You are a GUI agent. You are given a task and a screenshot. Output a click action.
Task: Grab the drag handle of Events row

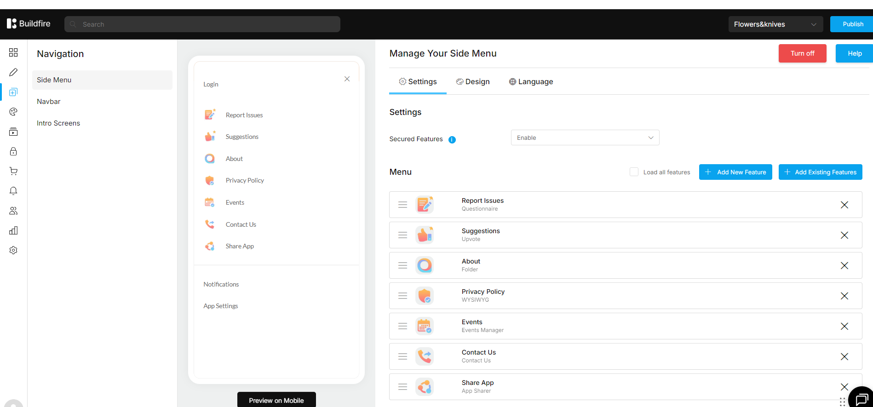tap(402, 326)
